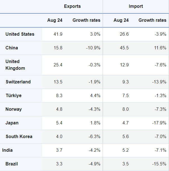Image resolution: width=169 pixels, height=171 pixels.
Task: Select China import value 45.5
Action: click(x=124, y=48)
